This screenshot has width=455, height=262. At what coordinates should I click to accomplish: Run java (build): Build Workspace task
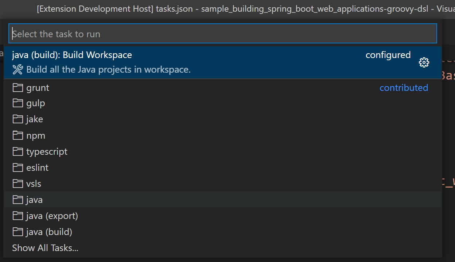(x=222, y=62)
